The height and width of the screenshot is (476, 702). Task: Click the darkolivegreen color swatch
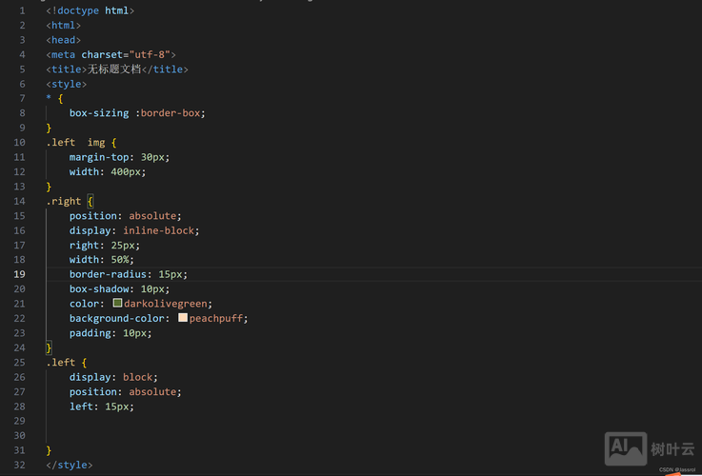coord(117,303)
